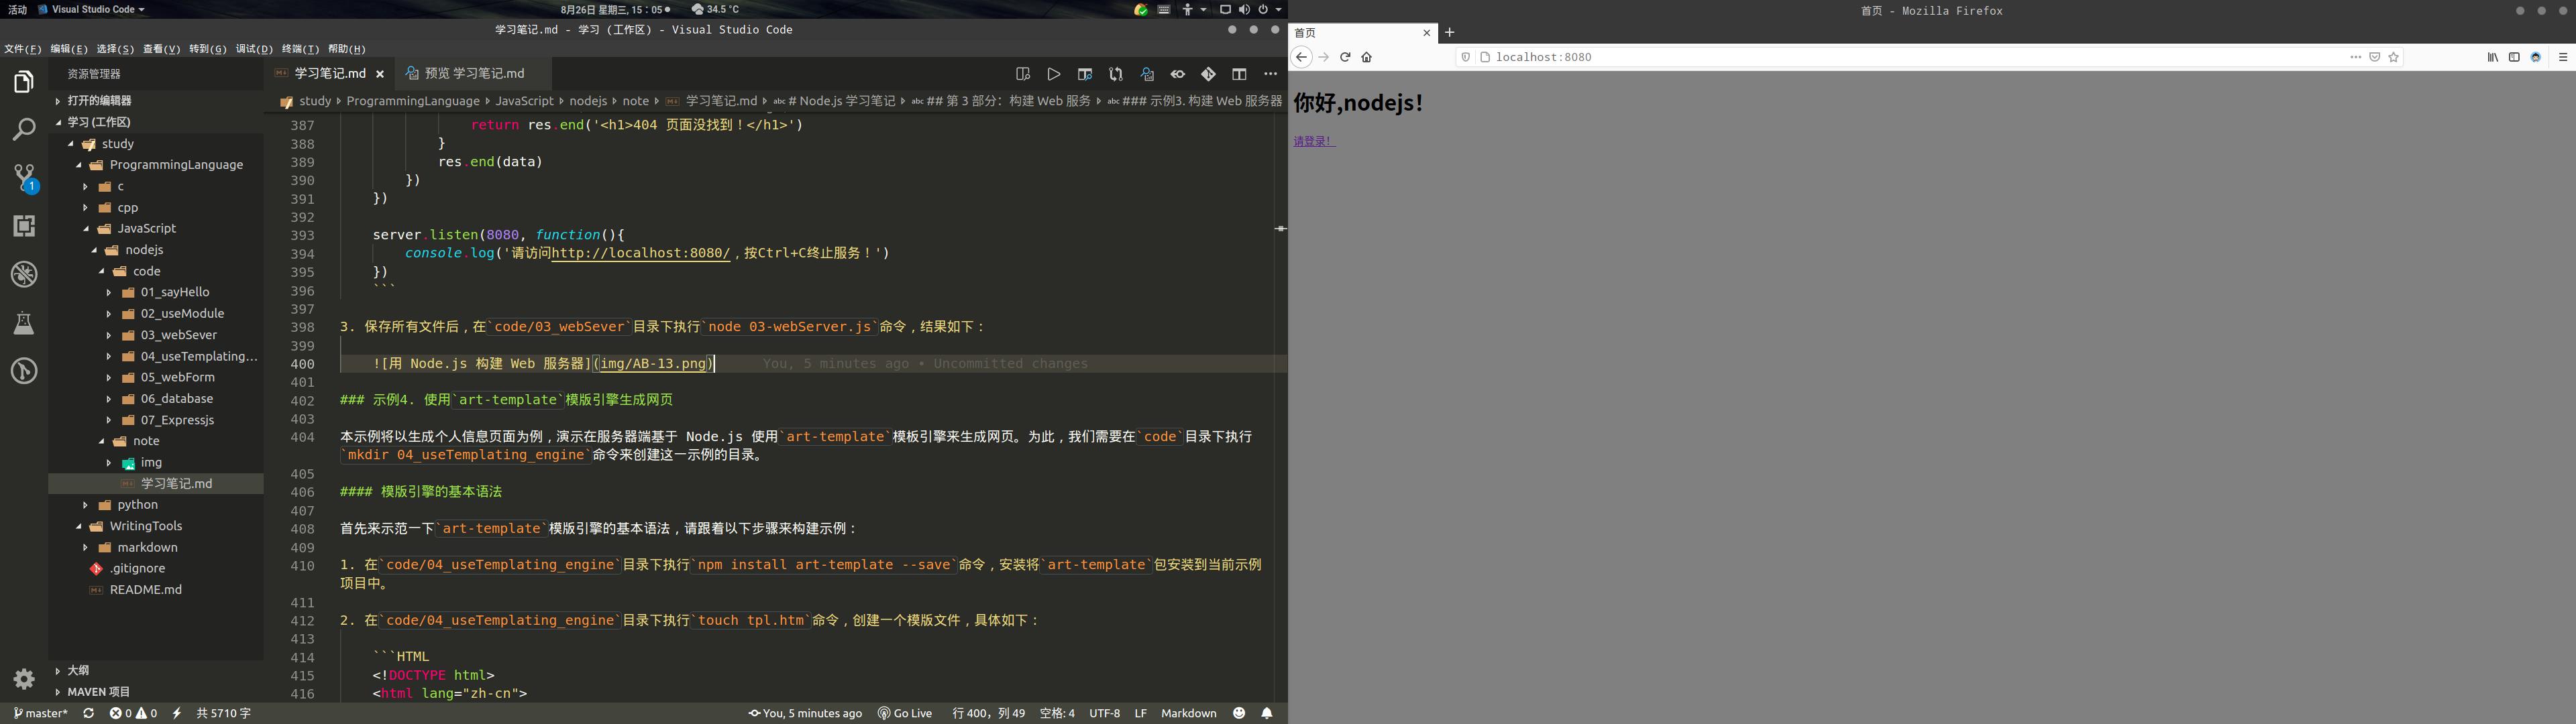The image size is (2576, 724).
Task: Open the Run and Debug icon
Action: [24, 274]
